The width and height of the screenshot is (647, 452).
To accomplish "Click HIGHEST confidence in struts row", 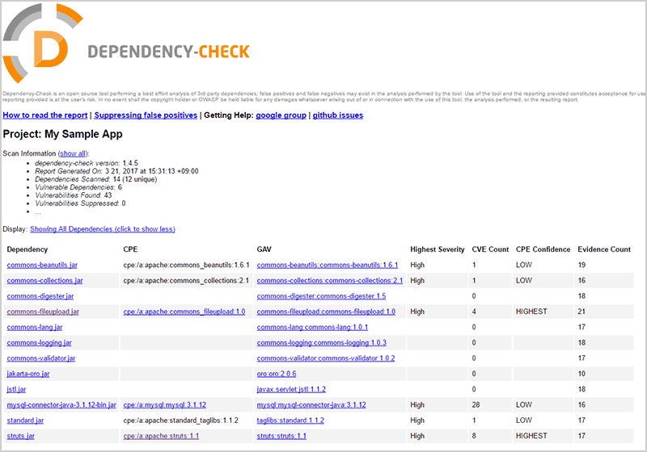I will coord(531,436).
